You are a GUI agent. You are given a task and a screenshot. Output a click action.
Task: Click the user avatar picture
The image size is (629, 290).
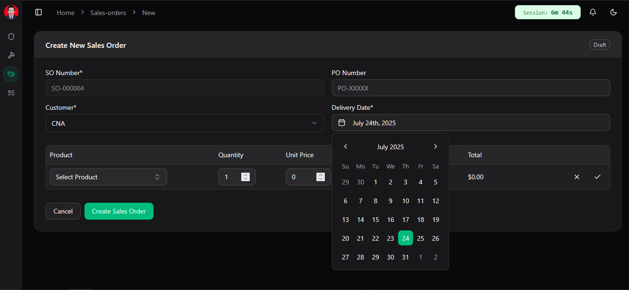[x=11, y=12]
